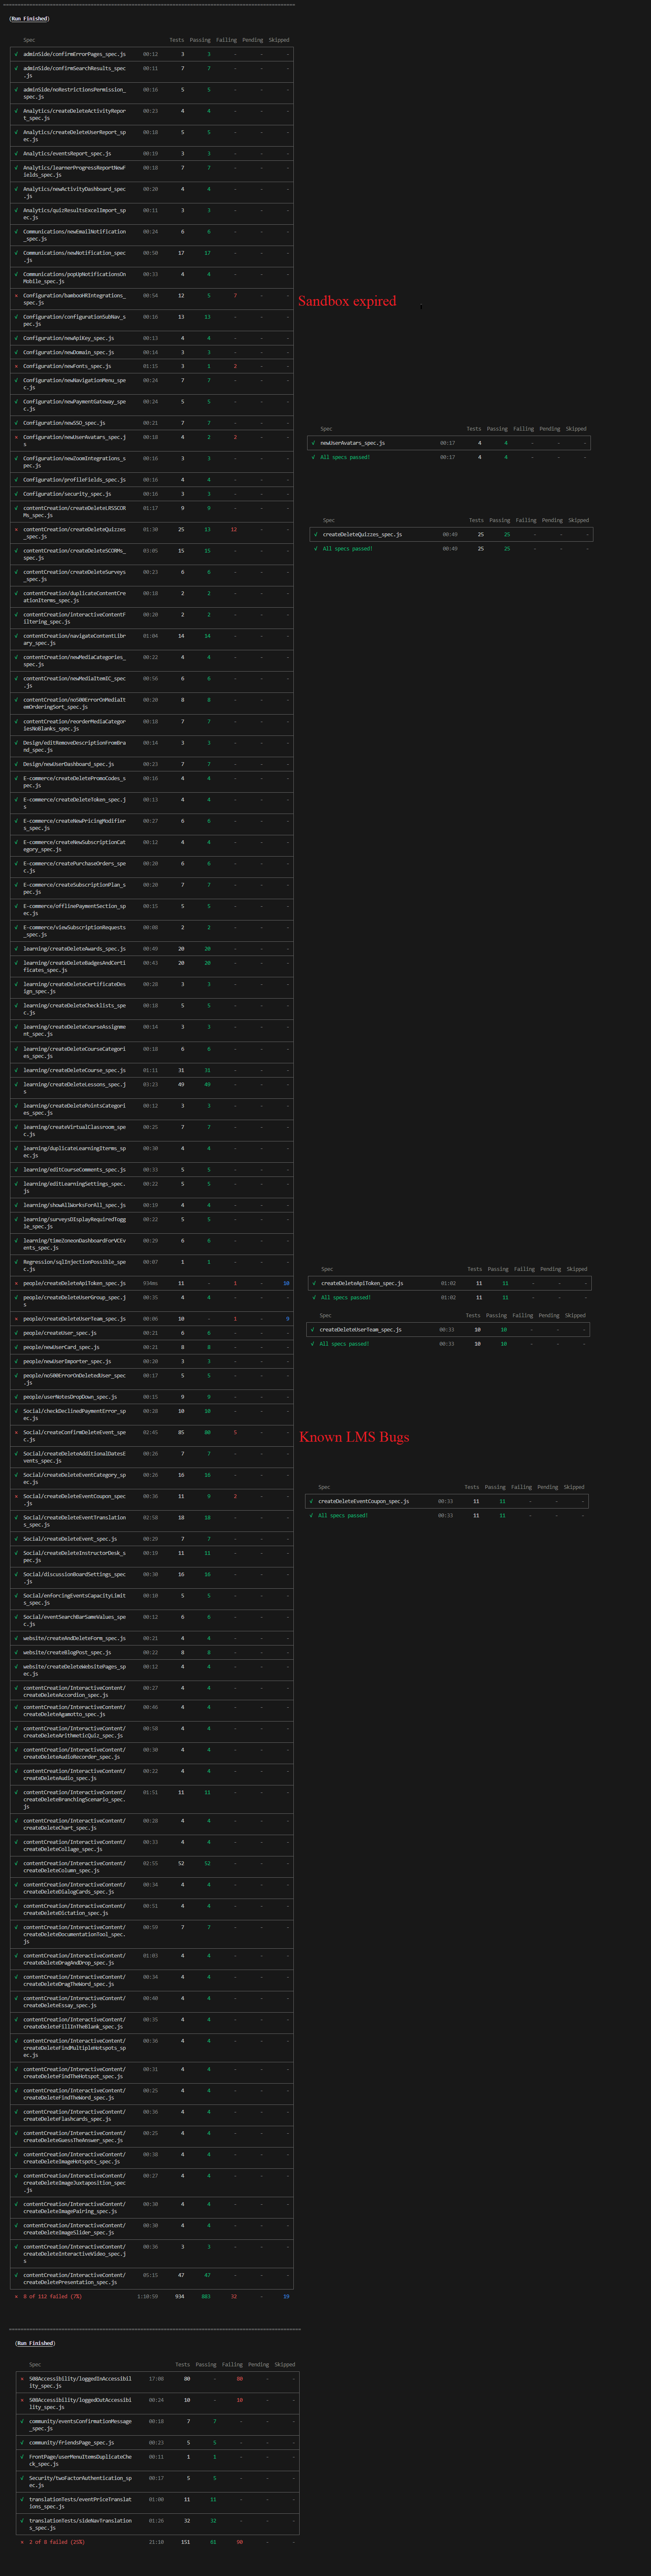Image resolution: width=651 pixels, height=2576 pixels.
Task: Click failed Configuration/bambooHRIntegrations_spec.js row
Action: (x=152, y=299)
